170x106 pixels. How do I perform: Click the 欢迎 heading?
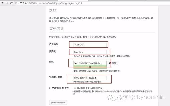coord(53,11)
